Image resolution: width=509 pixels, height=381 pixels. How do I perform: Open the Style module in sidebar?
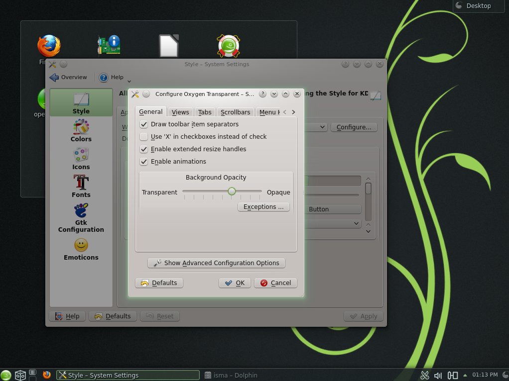pos(81,103)
